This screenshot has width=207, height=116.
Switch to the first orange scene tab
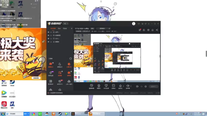coord(53,29)
